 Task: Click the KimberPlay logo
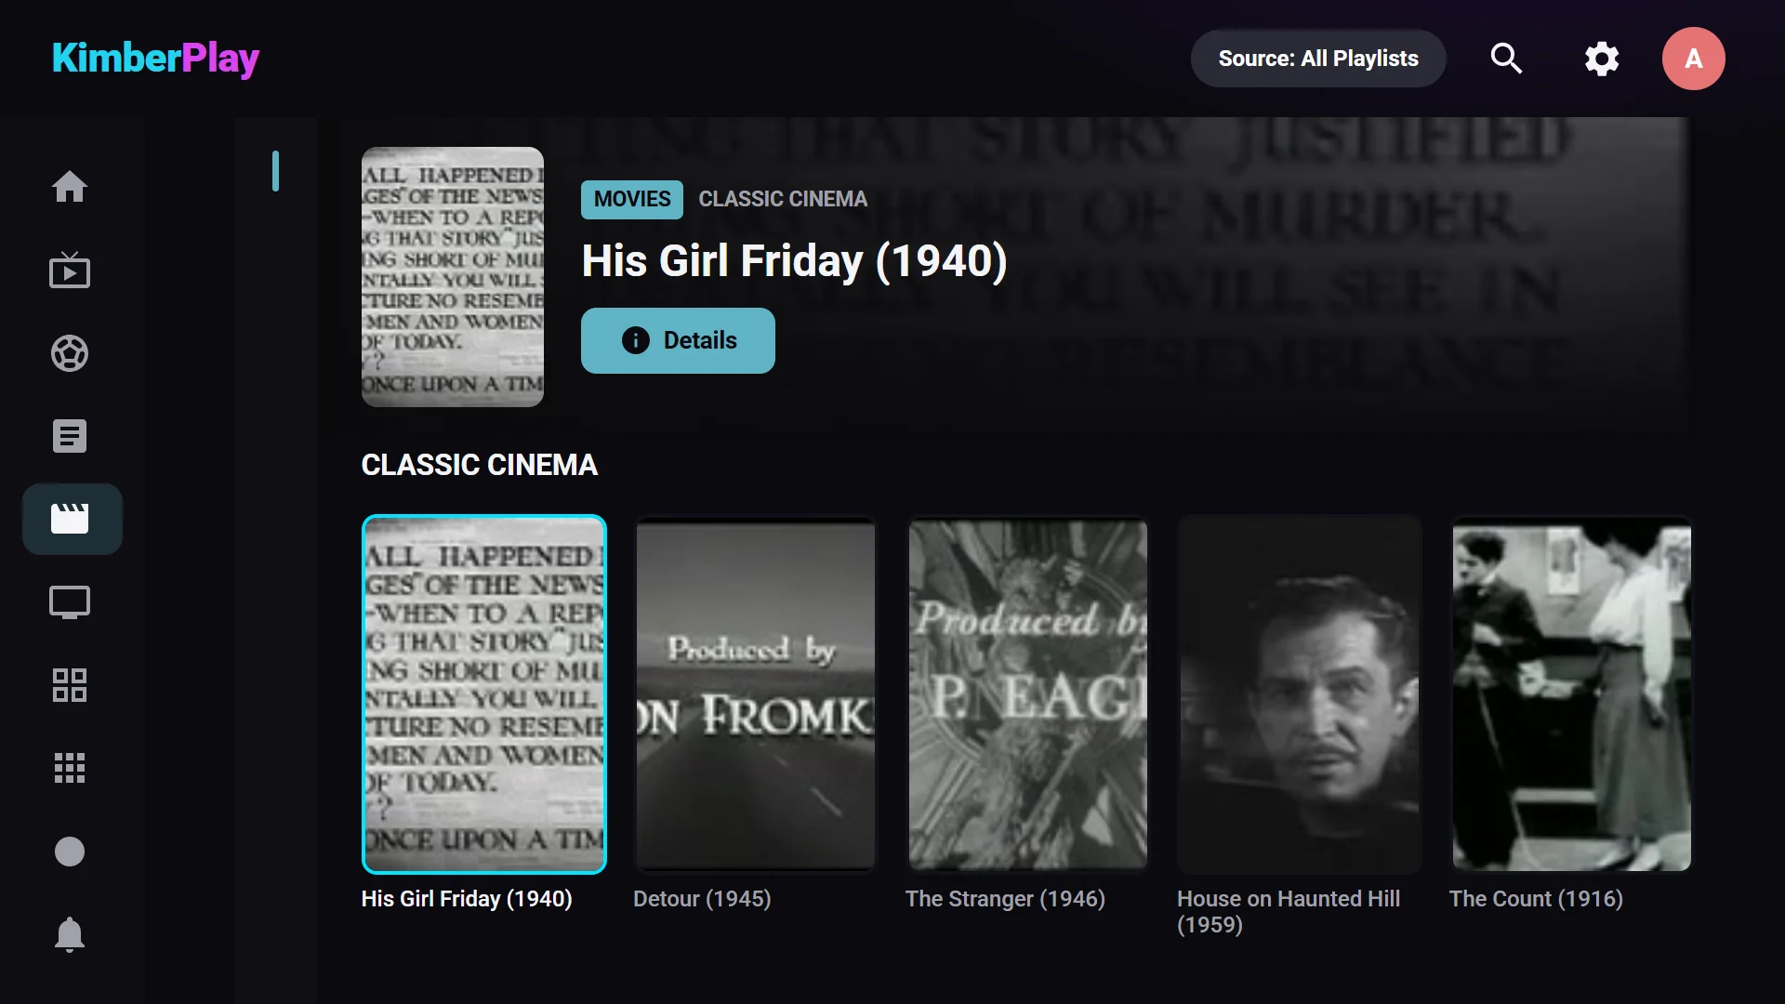pos(155,59)
